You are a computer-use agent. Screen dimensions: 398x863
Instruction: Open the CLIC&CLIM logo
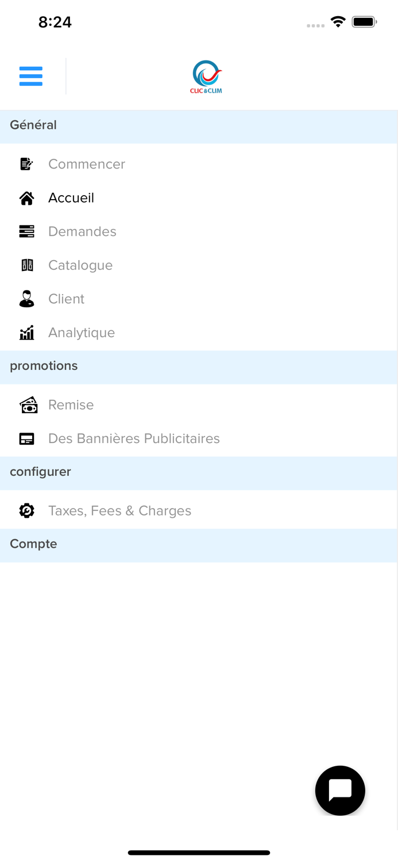tap(205, 75)
